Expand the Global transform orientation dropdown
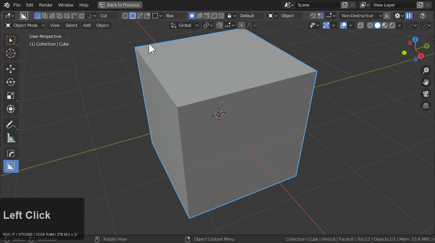Image resolution: width=435 pixels, height=243 pixels. (x=185, y=25)
